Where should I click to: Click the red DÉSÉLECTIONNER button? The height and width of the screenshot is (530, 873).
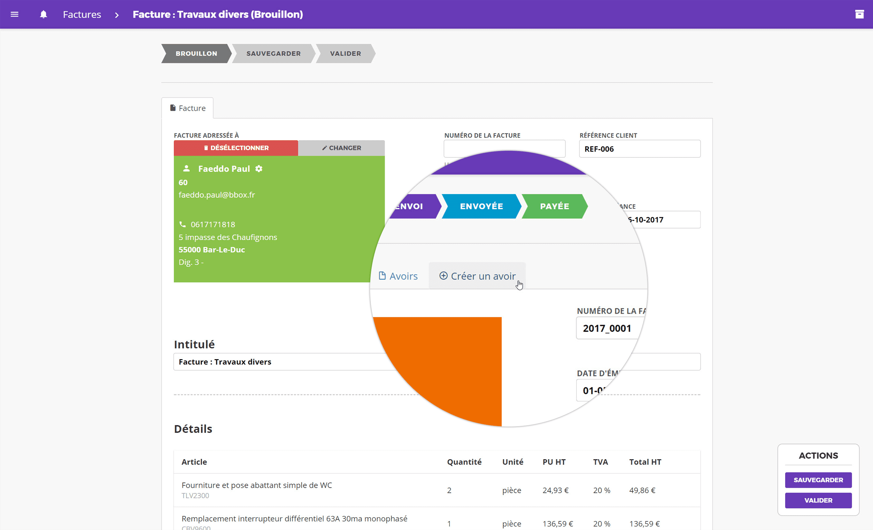click(236, 148)
